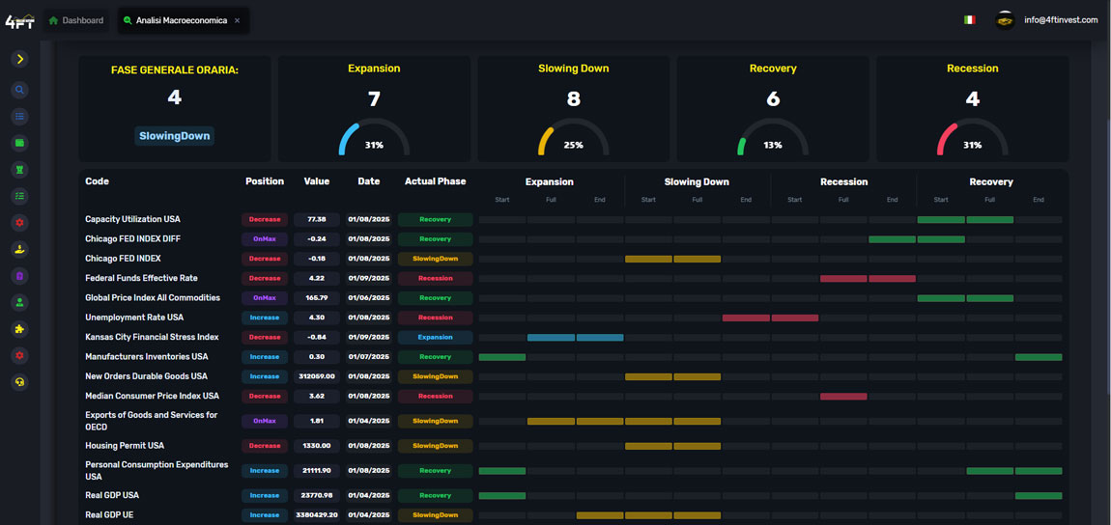The height and width of the screenshot is (525, 1111).
Task: Open the blue list icon in sidebar
Action: point(19,117)
